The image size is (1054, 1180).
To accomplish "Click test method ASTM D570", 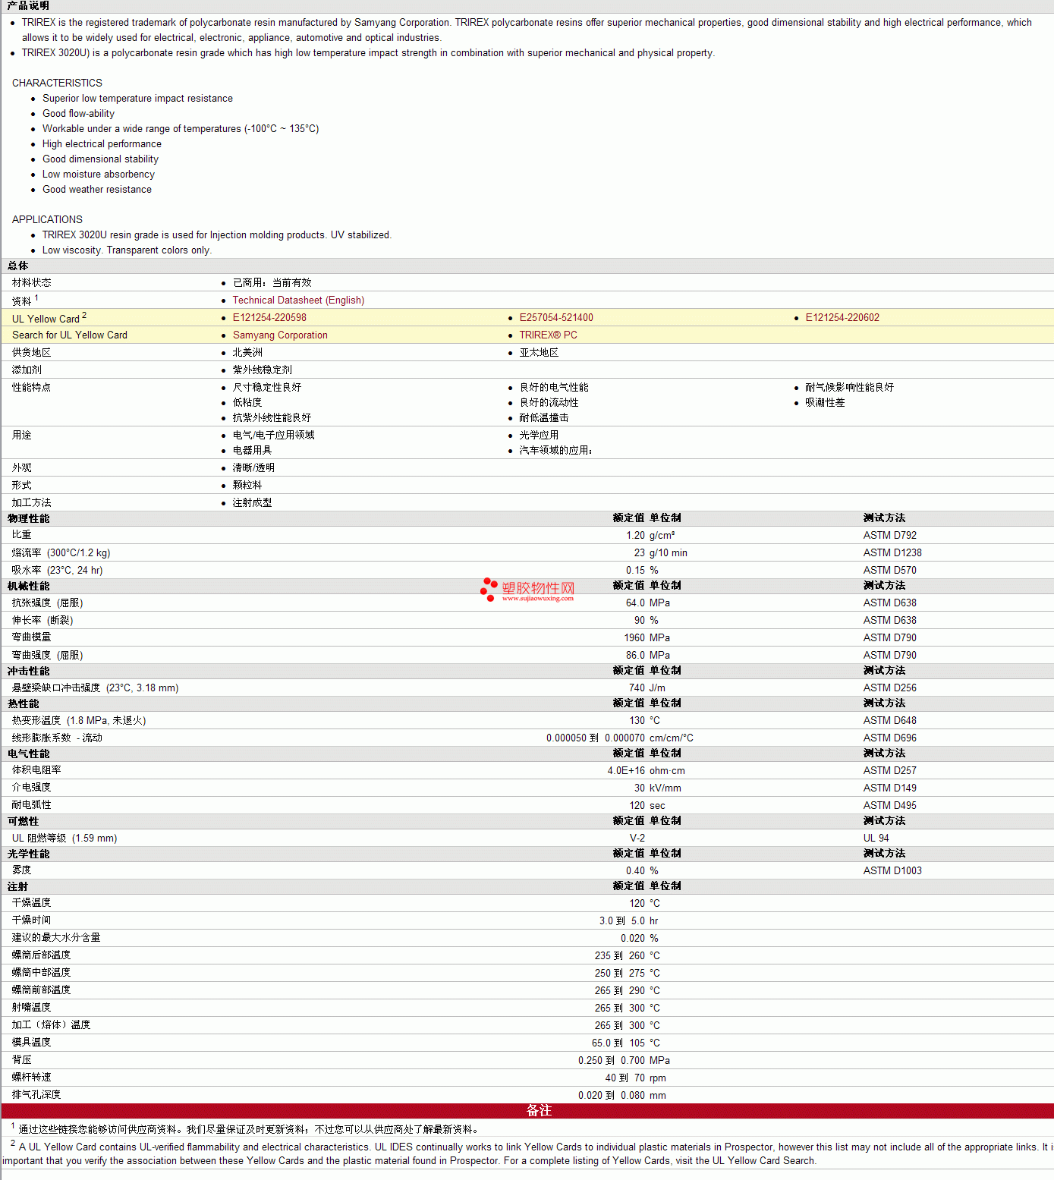I will point(889,571).
